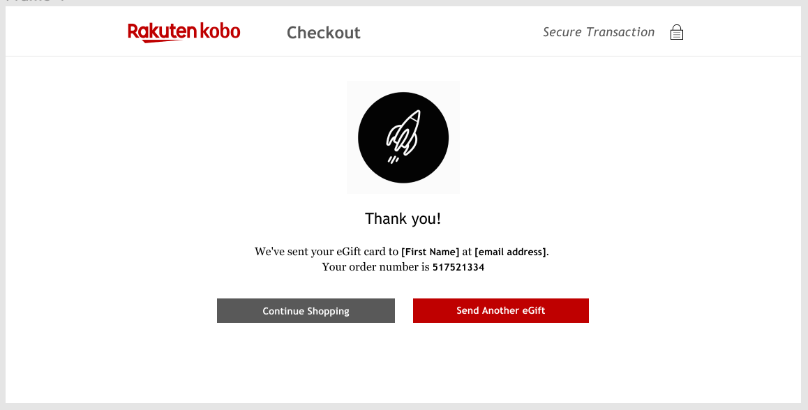
Task: Click the "Your order number is" text
Action: pyautogui.click(x=375, y=267)
